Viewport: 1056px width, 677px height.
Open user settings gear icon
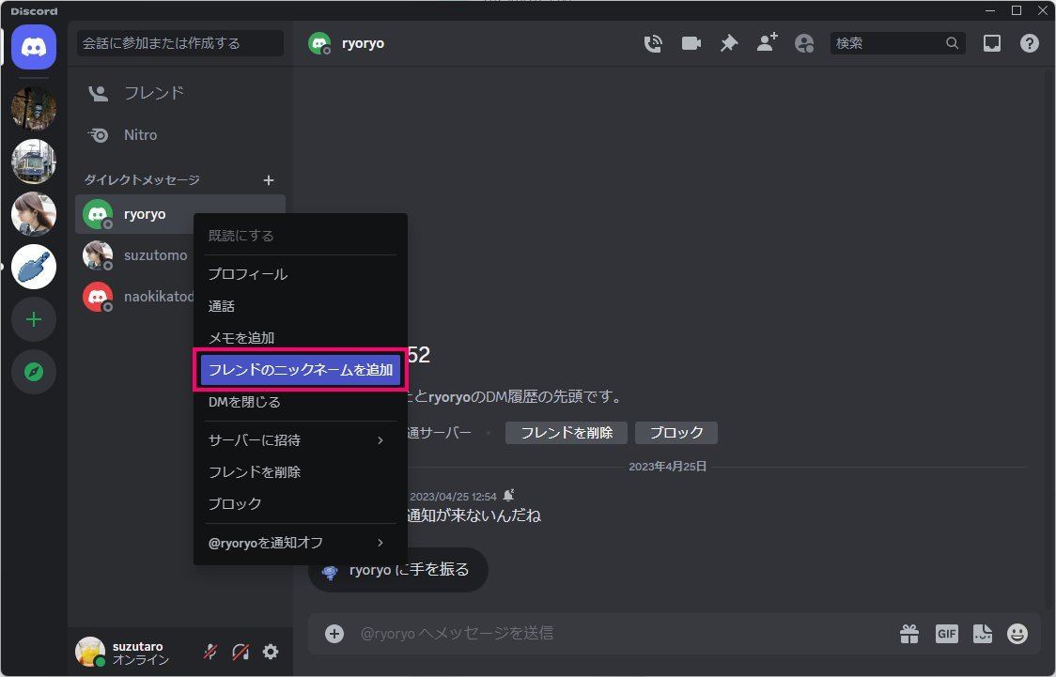click(271, 652)
